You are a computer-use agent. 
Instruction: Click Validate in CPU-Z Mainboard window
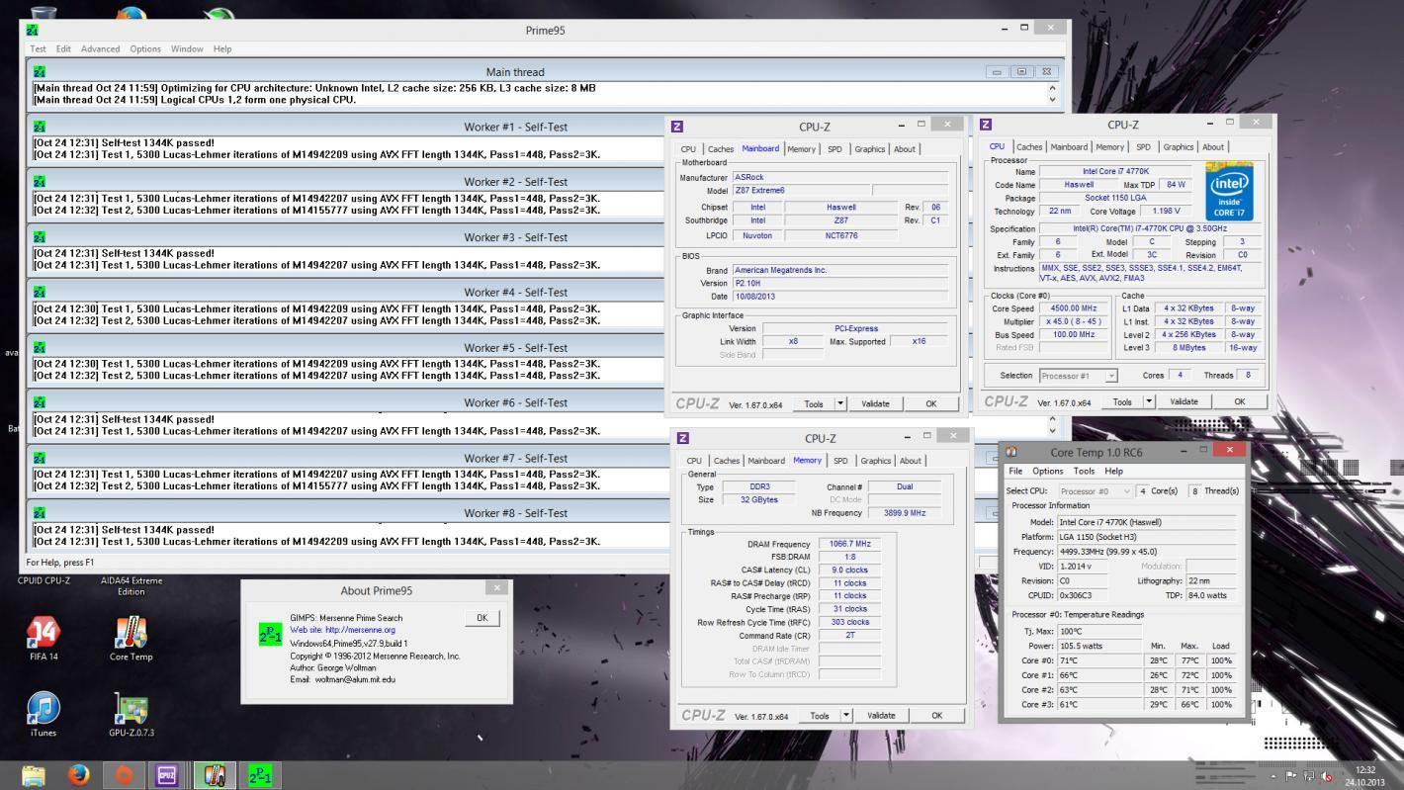click(875, 403)
